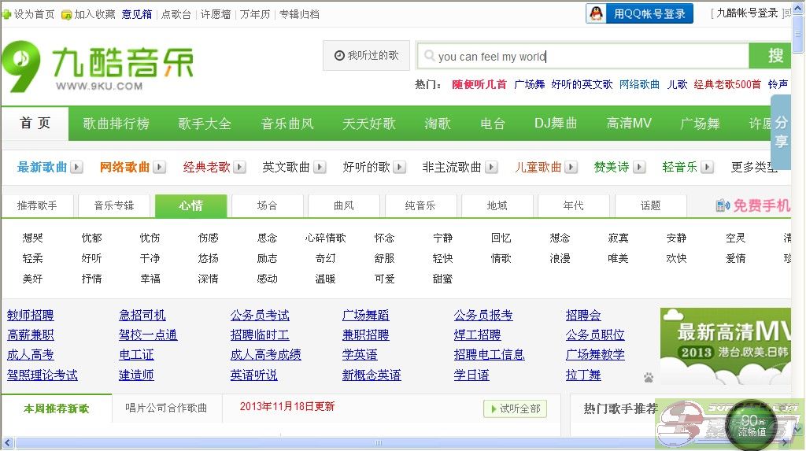The width and height of the screenshot is (806, 451).
Task: Click the arrow icon beside 网络歌曲
Action: [x=159, y=167]
